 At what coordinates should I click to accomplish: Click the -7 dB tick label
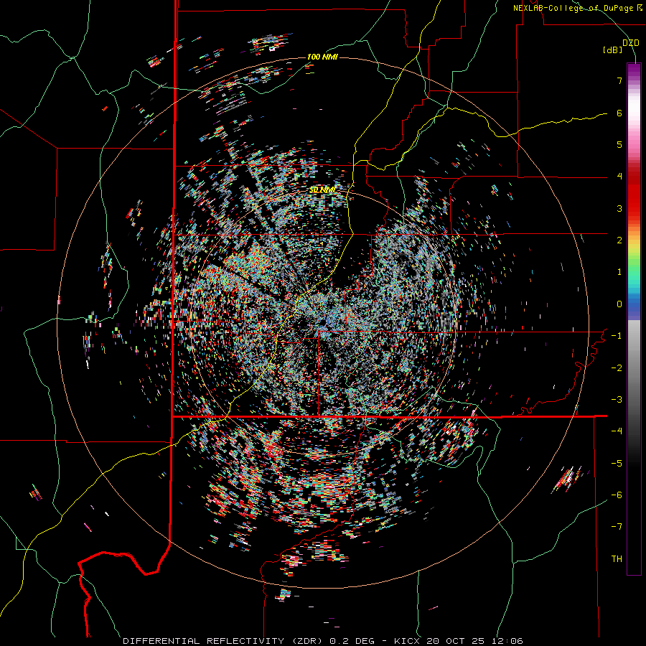pos(617,527)
